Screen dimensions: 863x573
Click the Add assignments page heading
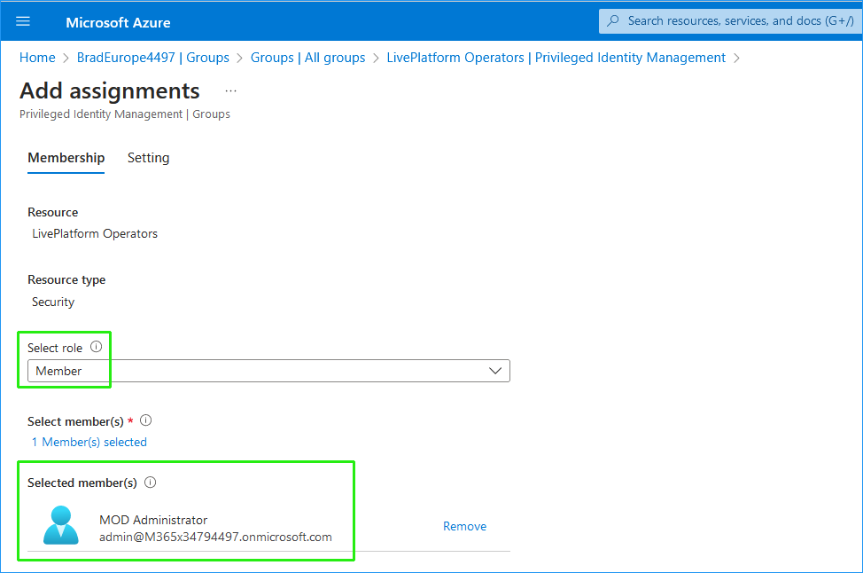110,90
